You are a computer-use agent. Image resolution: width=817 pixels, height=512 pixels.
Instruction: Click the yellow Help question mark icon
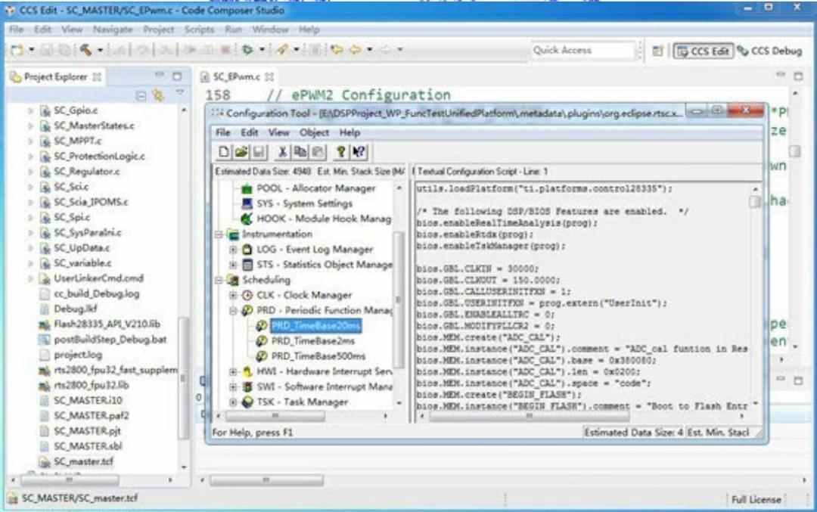coord(340,151)
